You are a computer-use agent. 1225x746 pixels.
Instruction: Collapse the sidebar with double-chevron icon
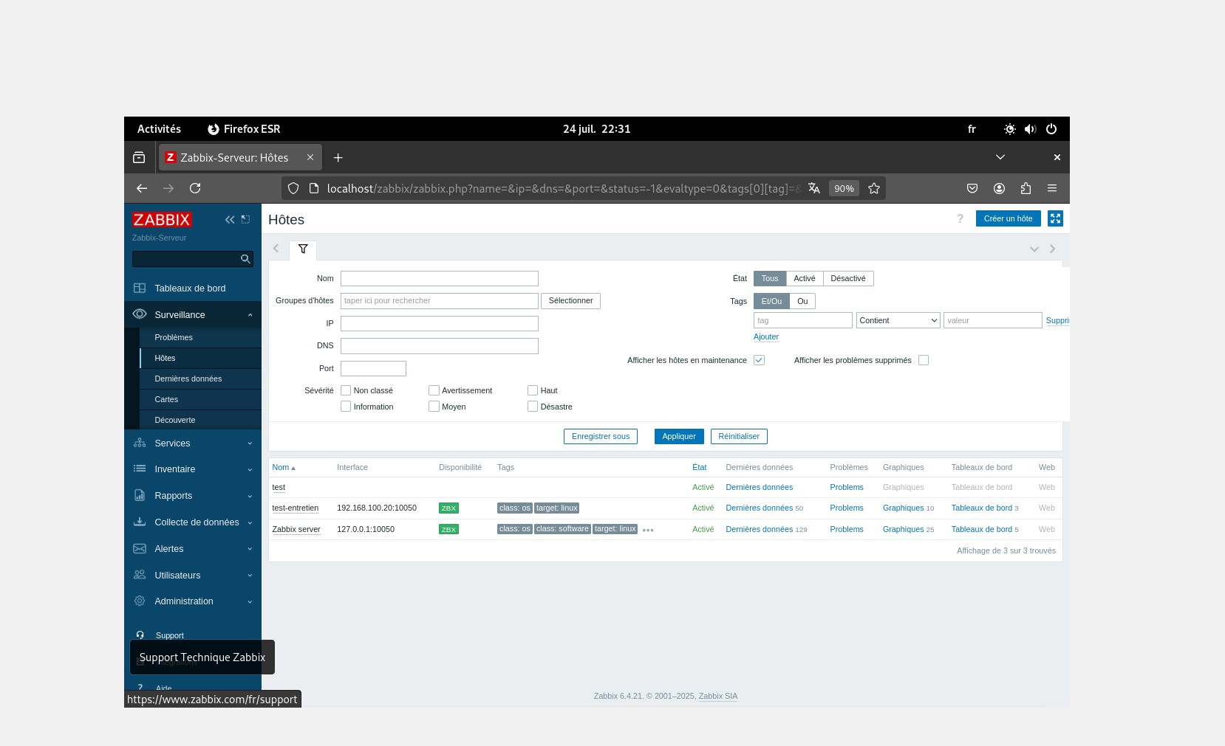[x=230, y=220]
